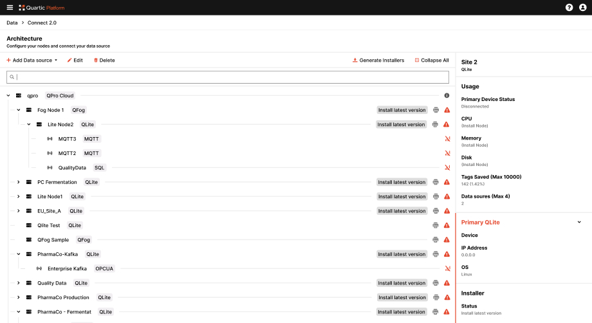Install latest version for EU_Site_A
Image resolution: width=592 pixels, height=323 pixels.
point(402,211)
